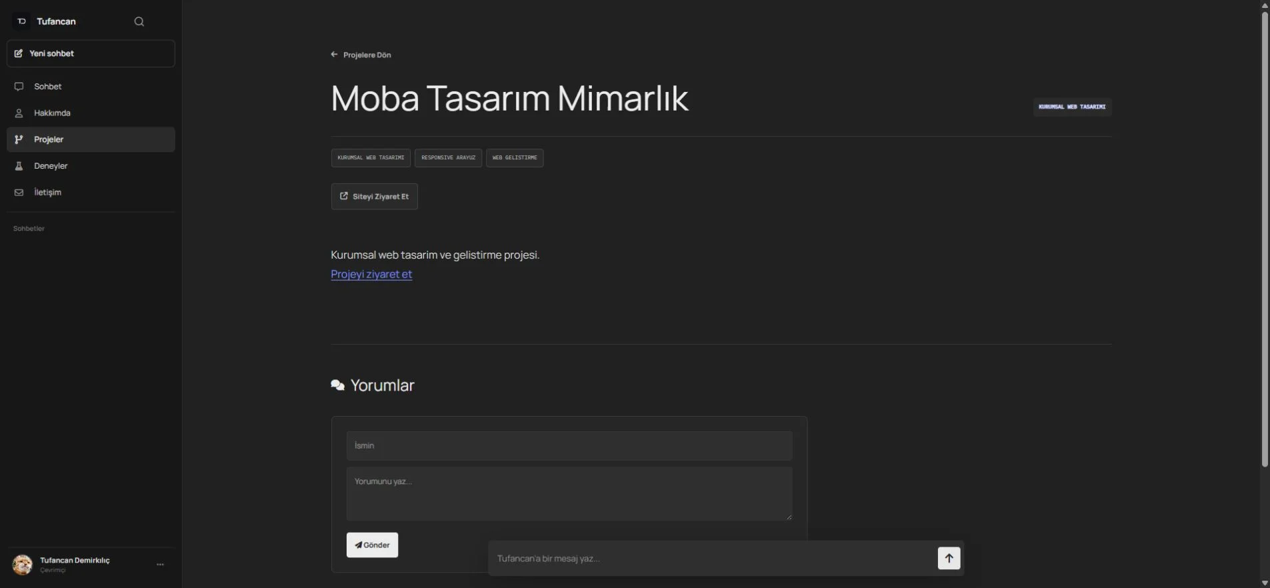Open the Deneyler section
The width and height of the screenshot is (1270, 588).
click(91, 166)
